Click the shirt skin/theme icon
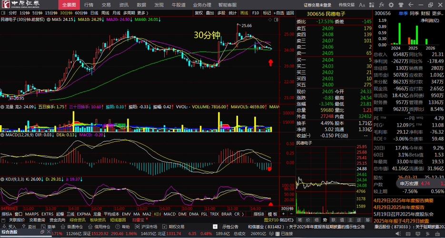This screenshot has width=445, height=238. point(401,5)
